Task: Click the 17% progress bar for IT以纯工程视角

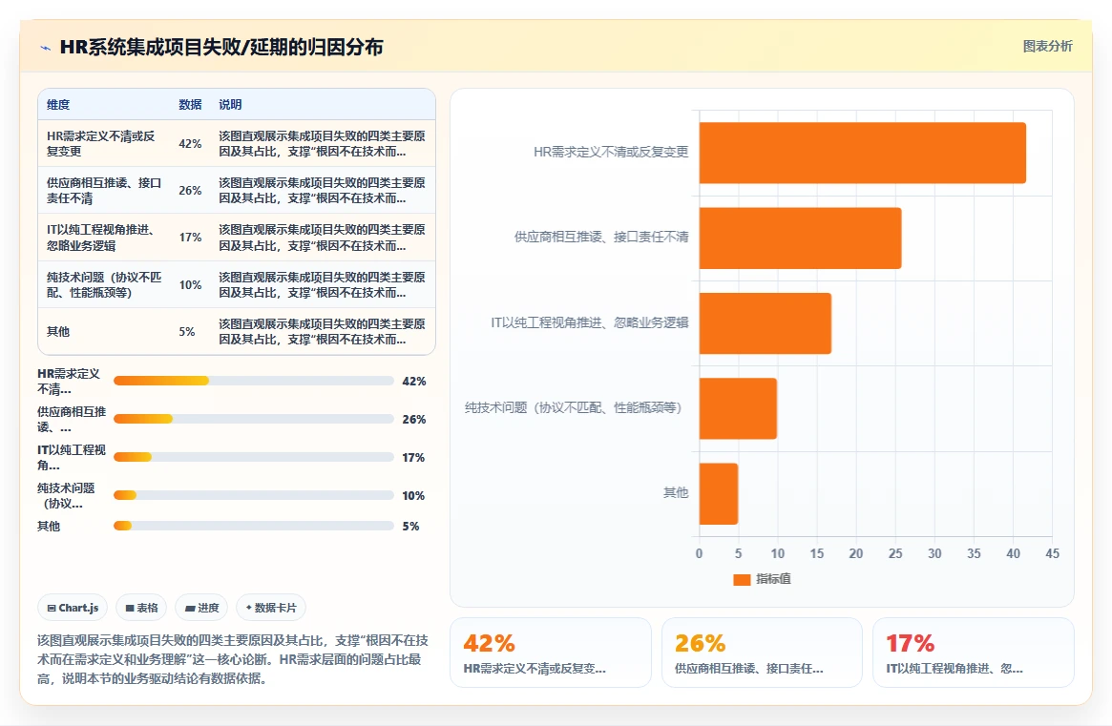Action: click(x=253, y=457)
